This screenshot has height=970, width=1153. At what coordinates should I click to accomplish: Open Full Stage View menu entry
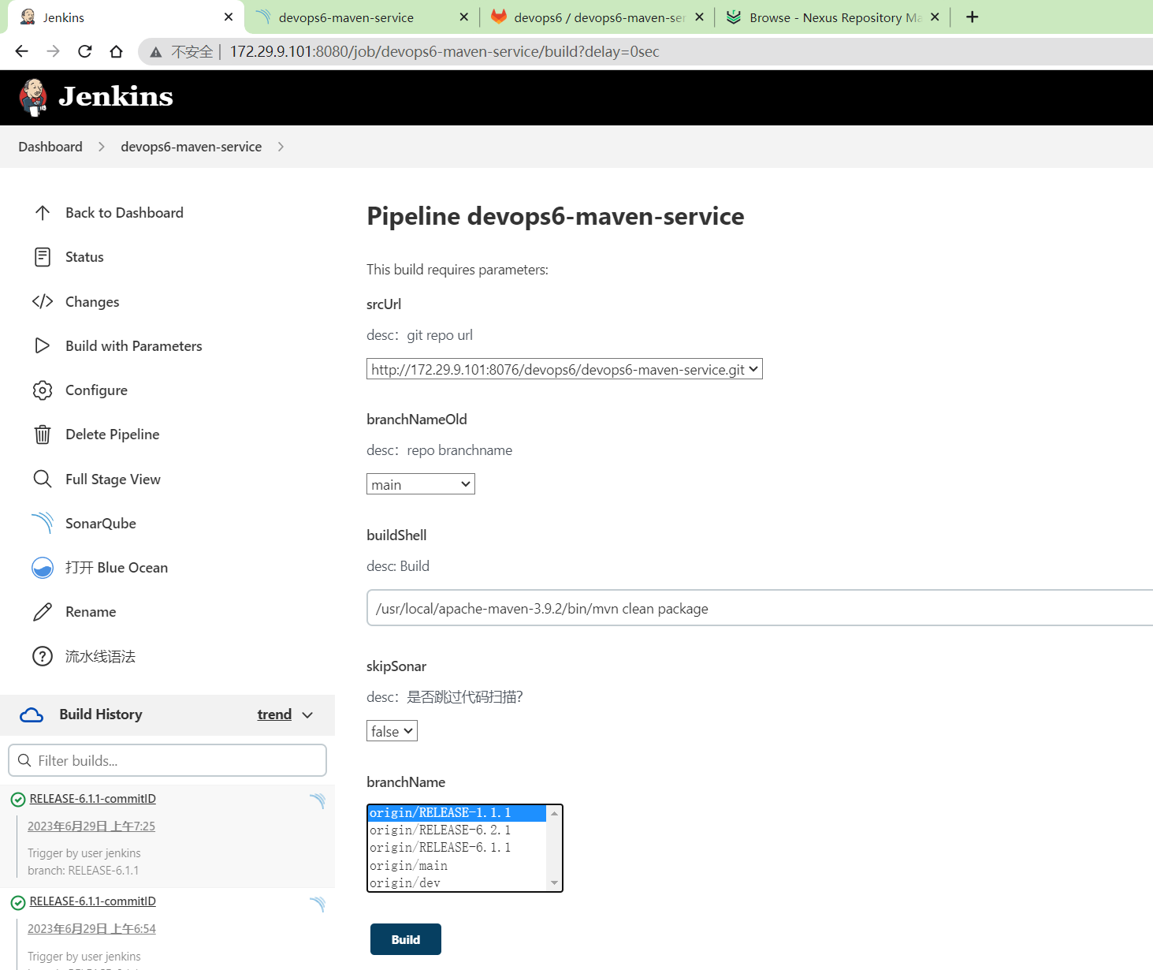point(113,479)
